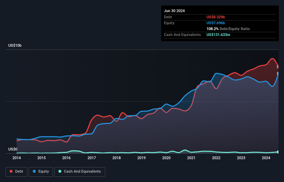
Task: Select the blue Equity endpoint marker on chart
Action: point(278,73)
